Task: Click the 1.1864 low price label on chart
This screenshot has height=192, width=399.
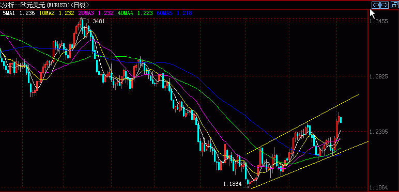Action: tap(233, 184)
